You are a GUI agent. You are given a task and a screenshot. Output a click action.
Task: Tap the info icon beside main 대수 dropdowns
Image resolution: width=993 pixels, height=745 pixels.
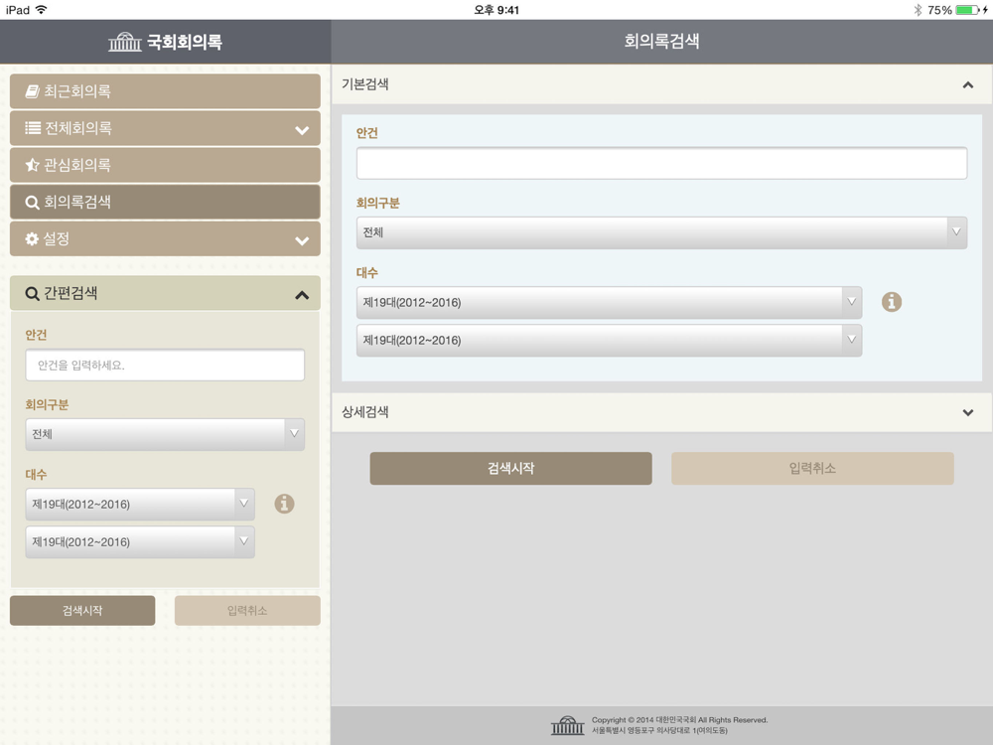(892, 302)
